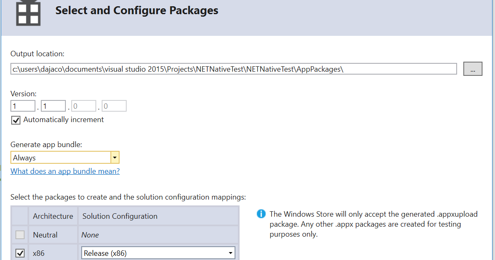This screenshot has width=495, height=260.
Task: Click the Architecture column header
Action: point(53,216)
